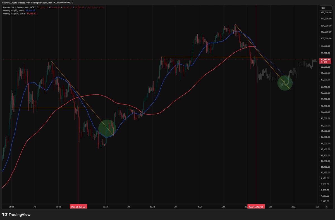Image resolution: width=335 pixels, height=220 pixels.
Task: Click the 100,000.00 price axis label
Action: click(x=326, y=39)
